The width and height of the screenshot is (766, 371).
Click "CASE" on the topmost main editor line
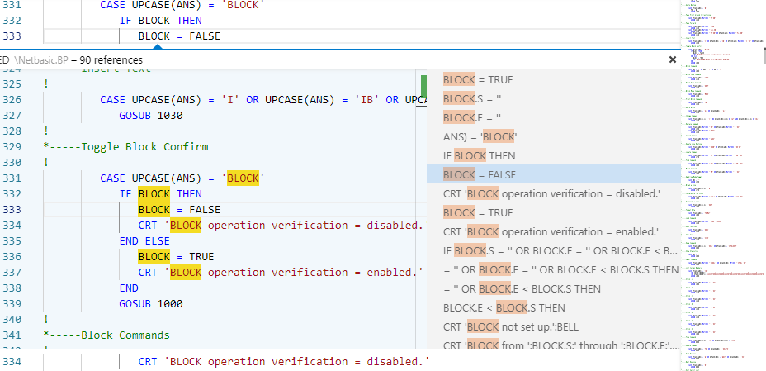click(x=113, y=5)
